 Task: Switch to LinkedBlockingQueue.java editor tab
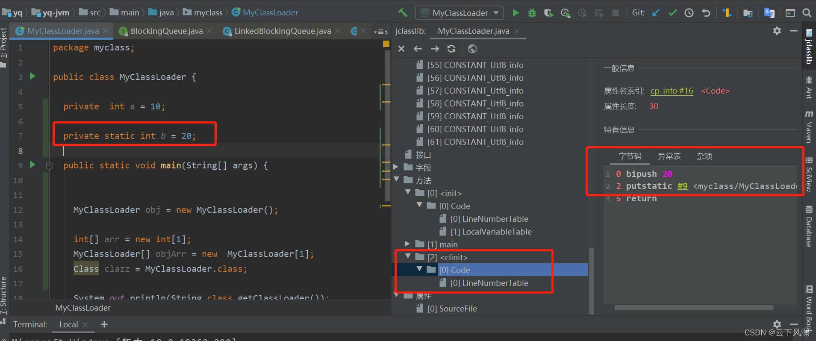(x=283, y=31)
